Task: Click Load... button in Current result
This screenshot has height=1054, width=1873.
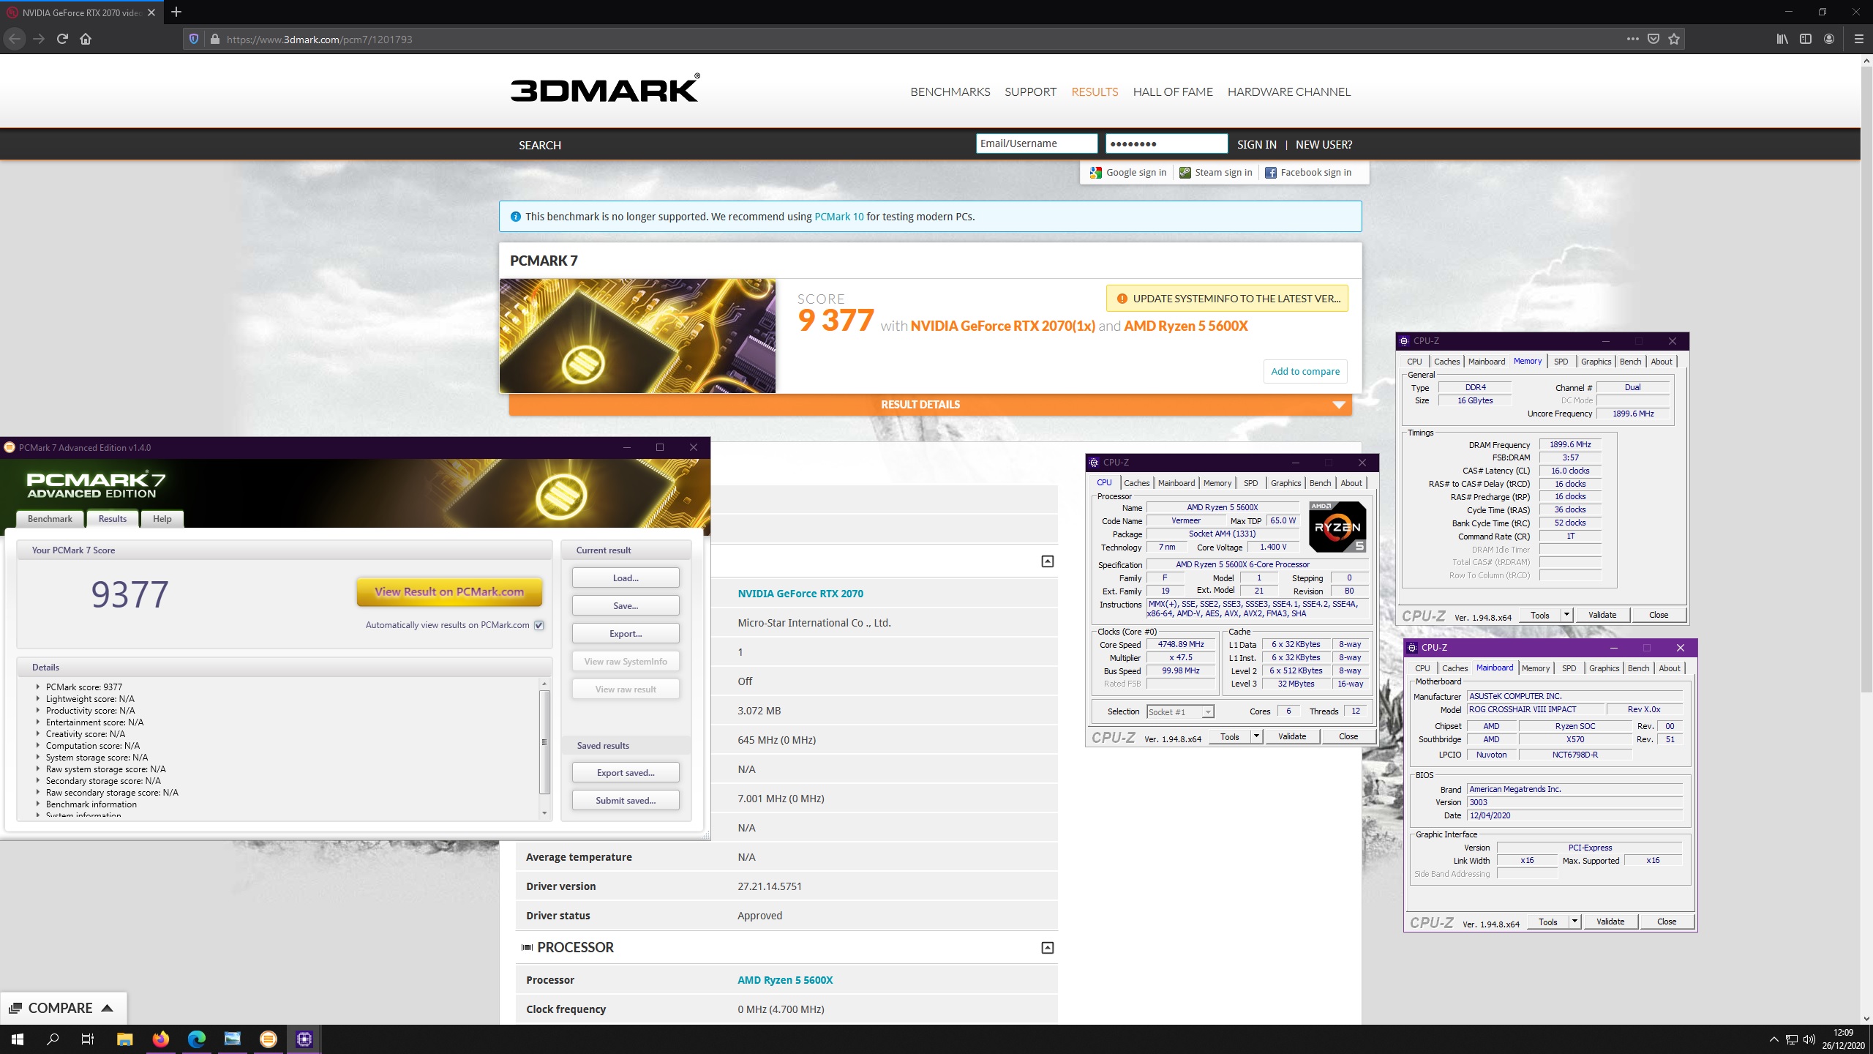Action: coord(626,578)
